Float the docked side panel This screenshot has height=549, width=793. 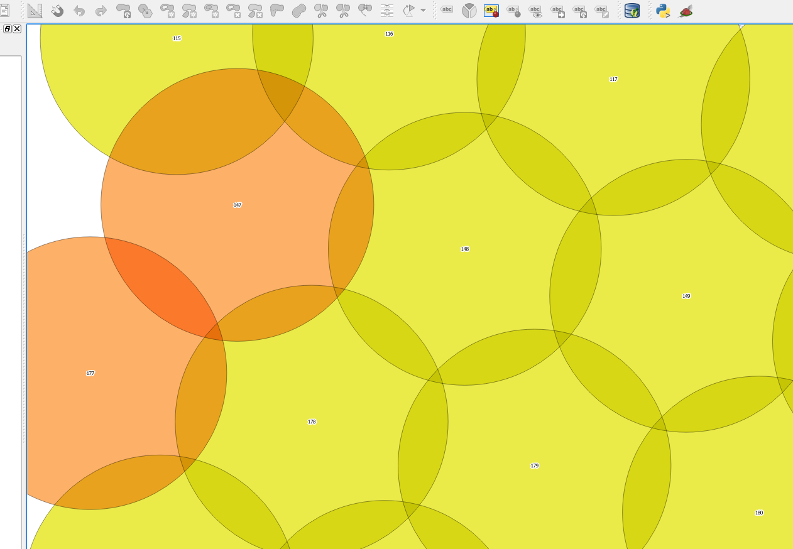click(8, 29)
